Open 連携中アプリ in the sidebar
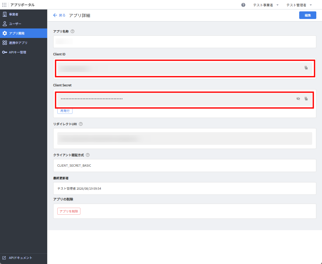 [x=24, y=43]
